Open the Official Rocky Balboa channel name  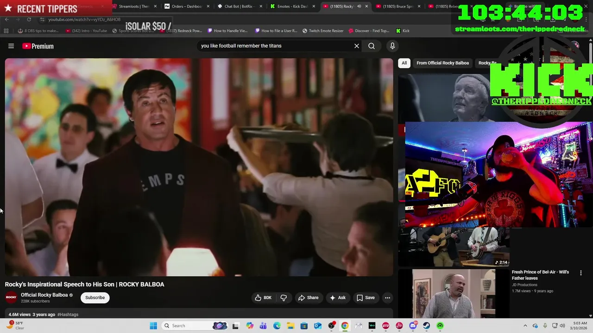pyautogui.click(x=44, y=295)
